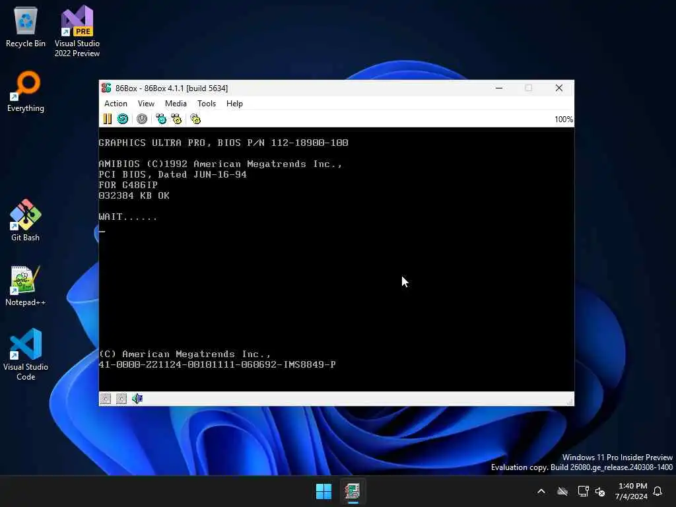
Task: Hard reset the emulated machine
Action: 123,119
